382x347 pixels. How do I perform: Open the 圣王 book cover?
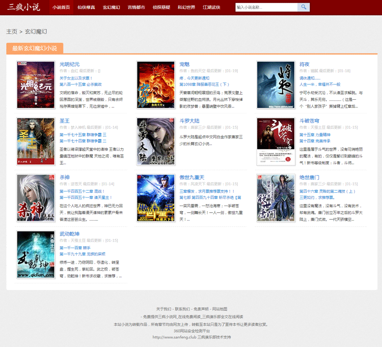(36, 141)
